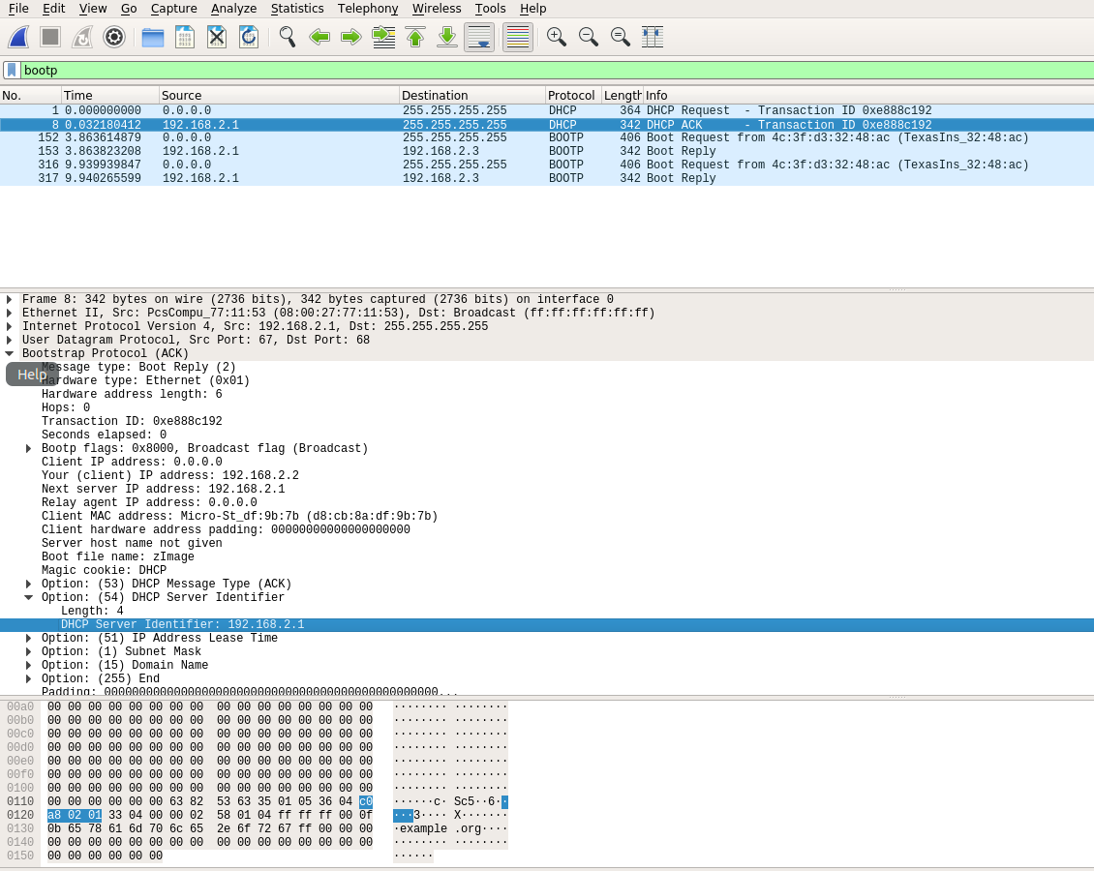Image resolution: width=1094 pixels, height=871 pixels.
Task: Close this capture file icon
Action: coord(217,37)
